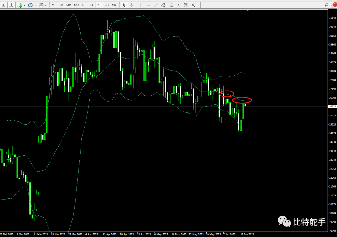Click the chart shift triangle marker
This screenshot has width=337, height=237.
tap(248, 10)
